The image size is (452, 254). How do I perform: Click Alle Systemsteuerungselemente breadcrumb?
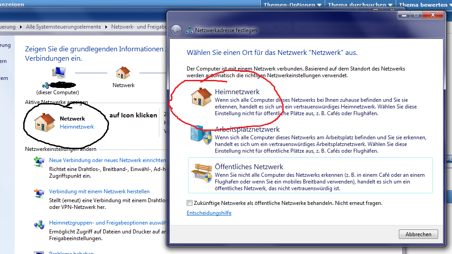(63, 27)
